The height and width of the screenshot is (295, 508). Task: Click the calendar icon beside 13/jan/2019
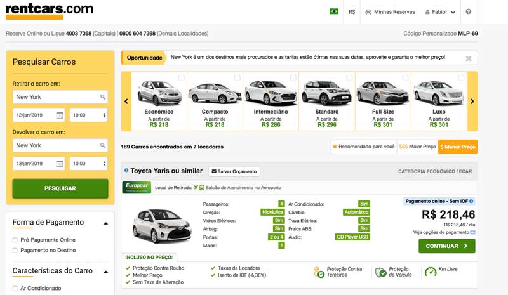pos(60,164)
